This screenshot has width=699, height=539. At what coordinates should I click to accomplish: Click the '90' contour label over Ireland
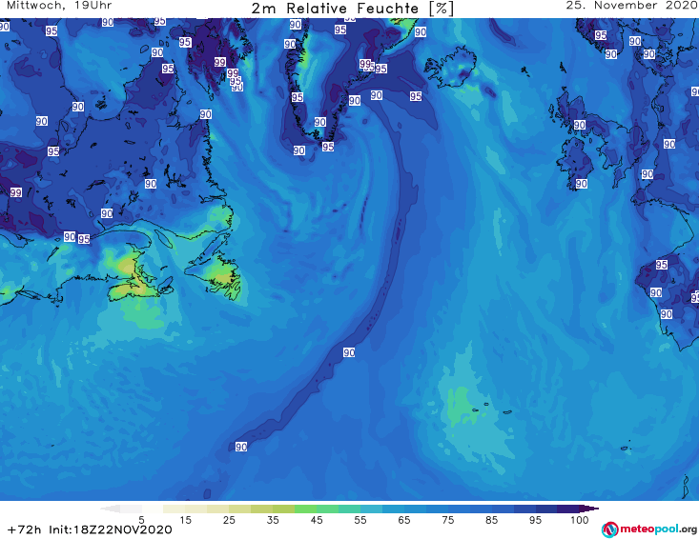click(x=581, y=184)
